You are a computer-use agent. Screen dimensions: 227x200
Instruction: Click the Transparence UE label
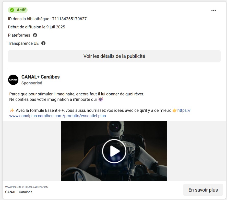pos(23,43)
